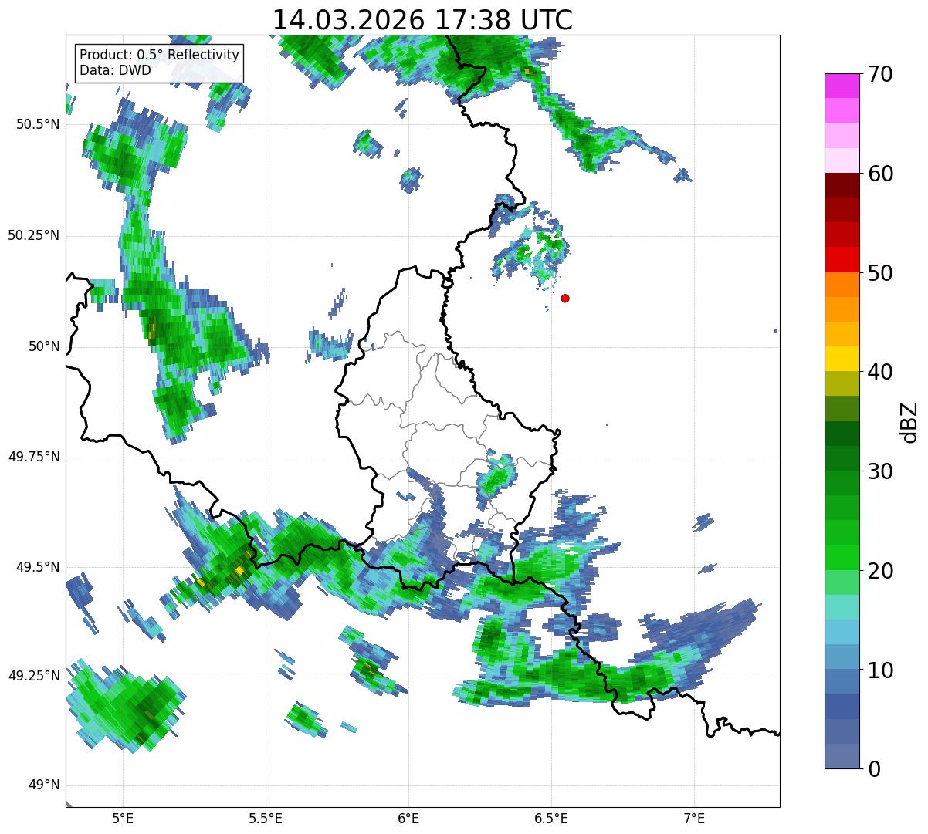Click the 6.5°E longitude label
928x834 pixels.
[551, 818]
